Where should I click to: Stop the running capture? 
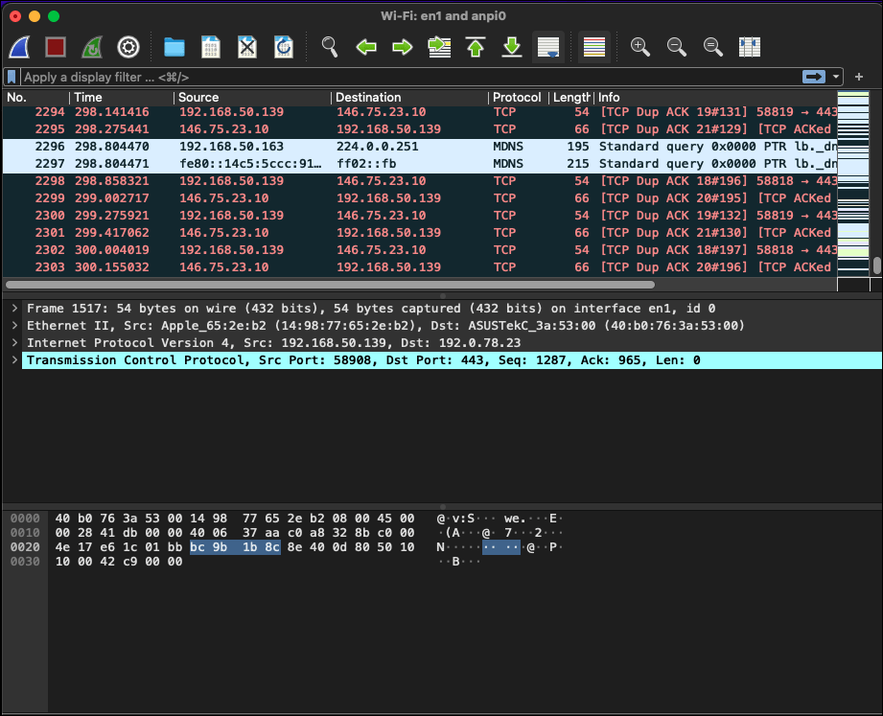(55, 47)
